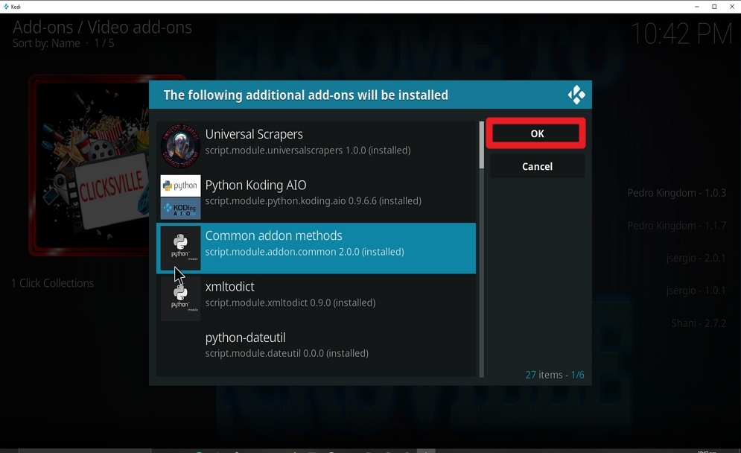This screenshot has height=453, width=741.
Task: Click the 10:42 PM clock
Action: 681,34
